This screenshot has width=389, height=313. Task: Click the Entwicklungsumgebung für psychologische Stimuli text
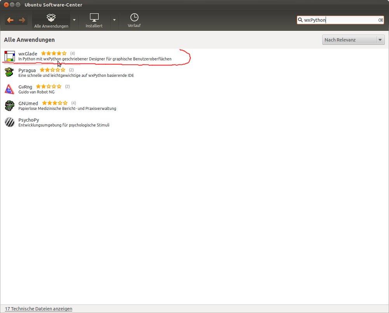pyautogui.click(x=64, y=125)
